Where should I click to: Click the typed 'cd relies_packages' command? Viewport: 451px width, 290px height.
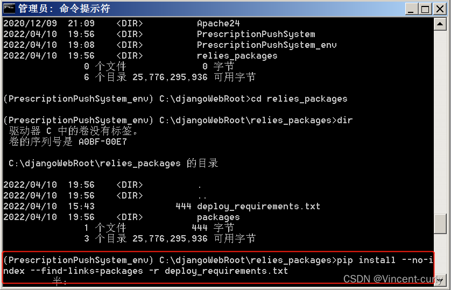(307, 99)
